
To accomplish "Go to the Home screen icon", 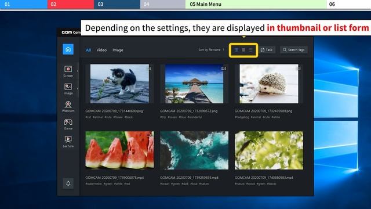I will point(68,49).
